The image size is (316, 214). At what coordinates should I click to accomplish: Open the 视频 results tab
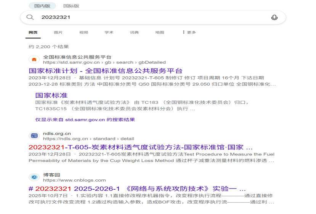[x=83, y=32]
